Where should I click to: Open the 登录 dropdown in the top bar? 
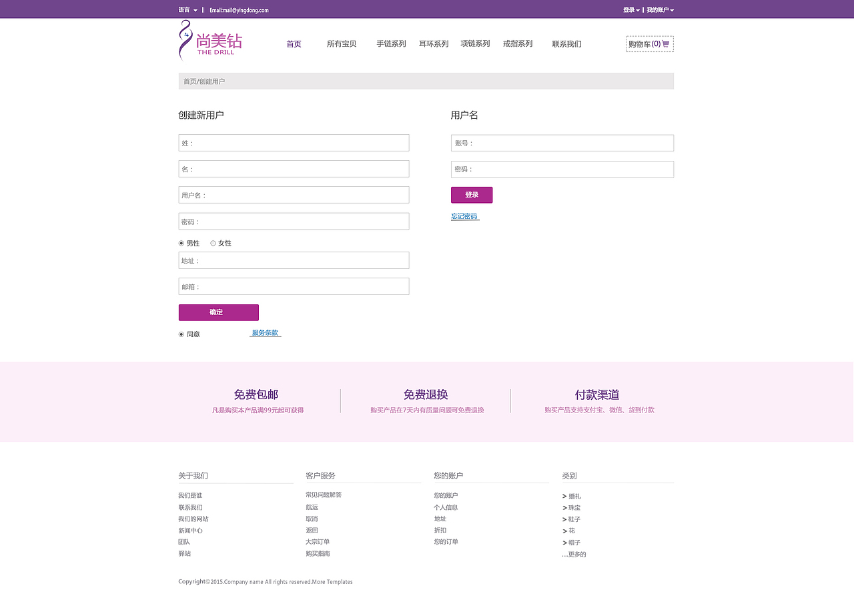[x=629, y=10]
